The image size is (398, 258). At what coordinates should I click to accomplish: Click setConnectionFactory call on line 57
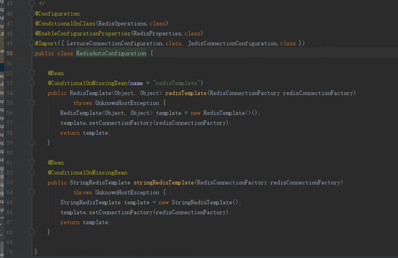coord(121,123)
